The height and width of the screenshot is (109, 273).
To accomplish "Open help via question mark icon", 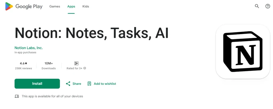I will [268, 6].
